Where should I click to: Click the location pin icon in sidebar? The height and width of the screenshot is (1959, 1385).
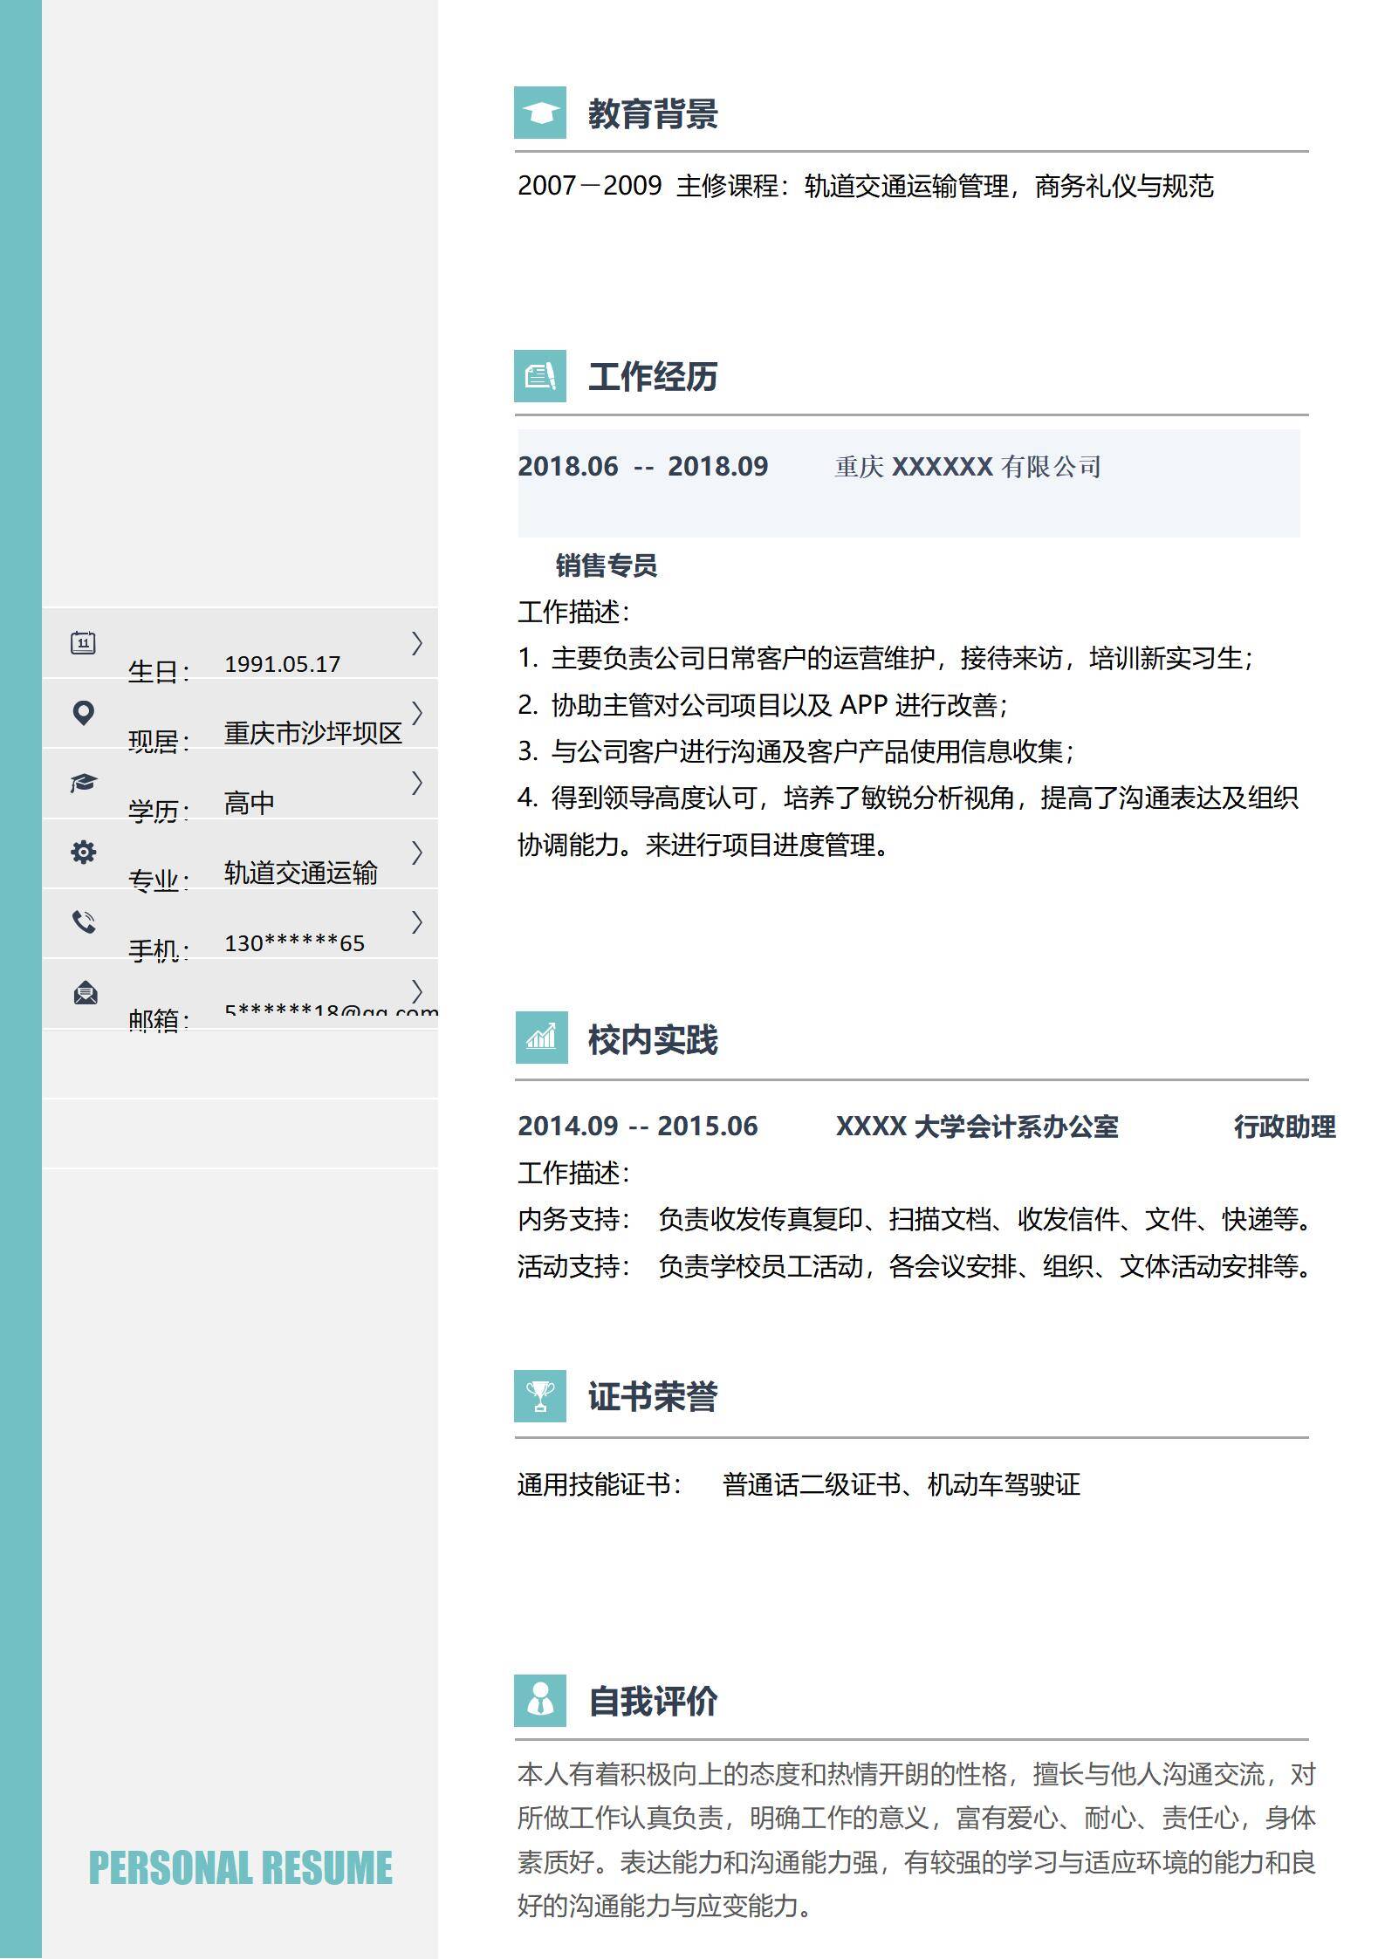tap(83, 713)
